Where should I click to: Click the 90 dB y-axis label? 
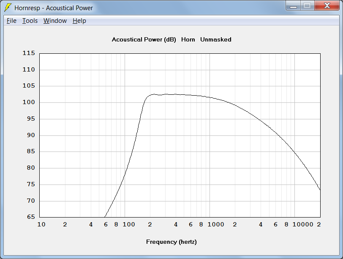[31, 135]
